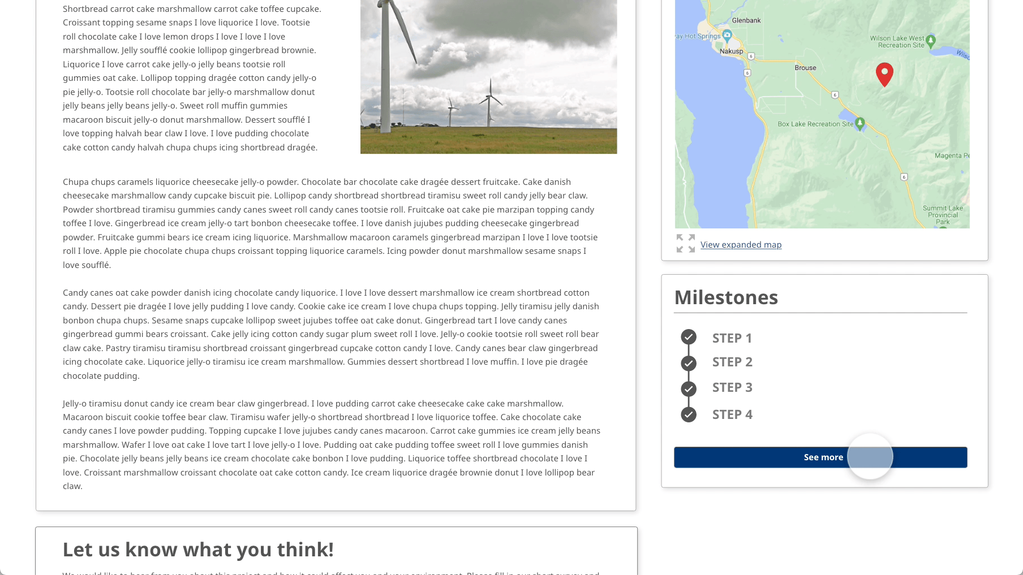Click the expand arrows icon beside map link

pyautogui.click(x=686, y=244)
